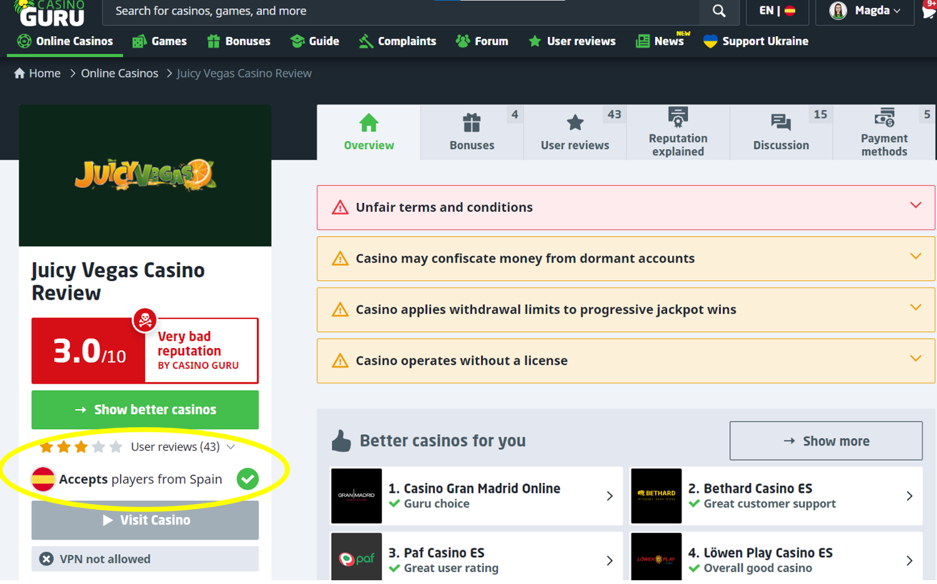This screenshot has height=584, width=937.
Task: Click the Show better casinos button
Action: tap(145, 410)
